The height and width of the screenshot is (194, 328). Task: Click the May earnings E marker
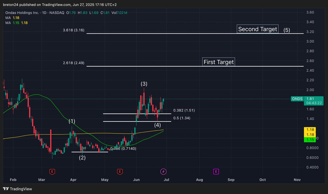click(x=120, y=172)
